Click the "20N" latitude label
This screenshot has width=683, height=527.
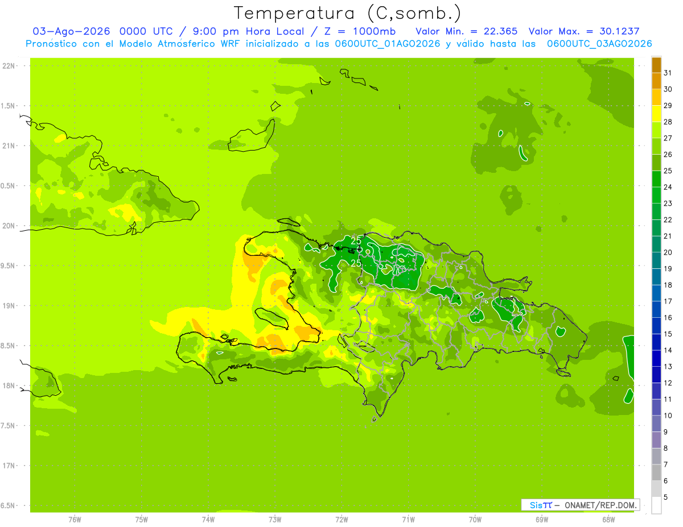click(x=9, y=226)
